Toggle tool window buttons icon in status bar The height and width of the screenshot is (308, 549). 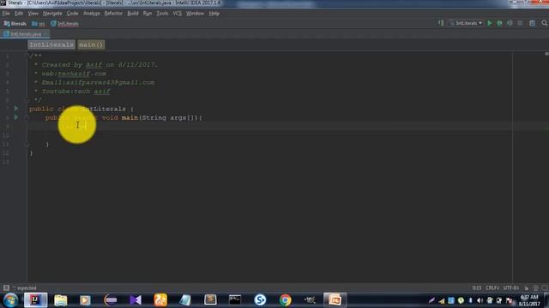pos(6,287)
